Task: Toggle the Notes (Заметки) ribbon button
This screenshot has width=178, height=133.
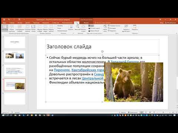Action: (x=71, y=28)
